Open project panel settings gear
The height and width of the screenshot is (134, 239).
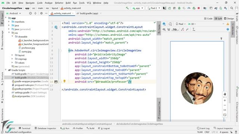(x=41, y=13)
